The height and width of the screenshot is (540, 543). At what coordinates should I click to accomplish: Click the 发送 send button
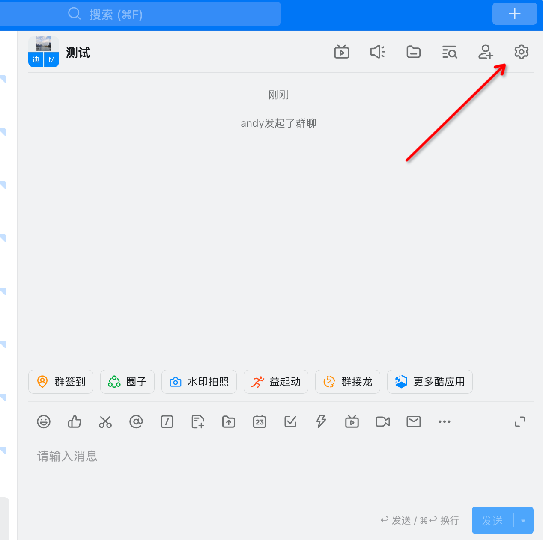pyautogui.click(x=492, y=520)
